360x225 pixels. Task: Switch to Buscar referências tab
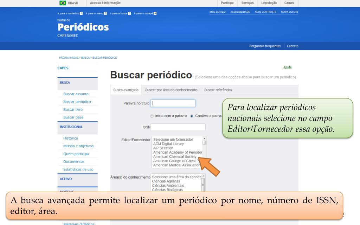pyautogui.click(x=218, y=90)
